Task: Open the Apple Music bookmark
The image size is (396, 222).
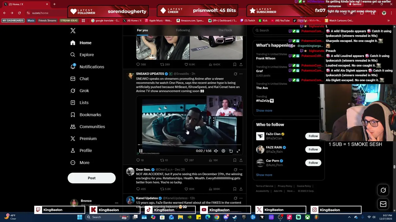Action: point(158,21)
